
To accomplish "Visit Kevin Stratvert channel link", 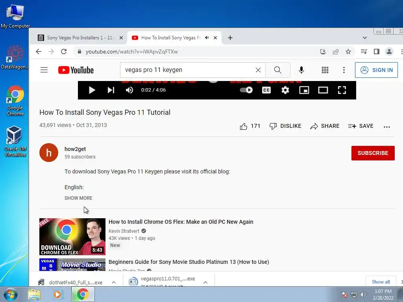I will [x=124, y=231].
